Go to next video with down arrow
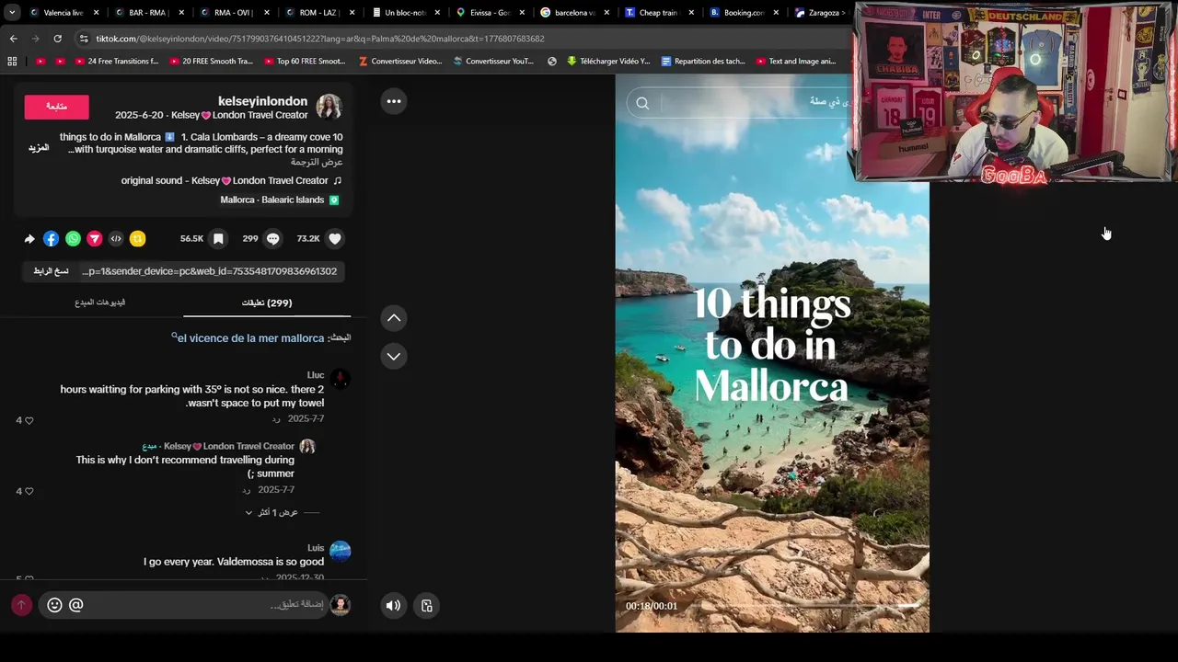This screenshot has height=662, width=1178. [x=394, y=356]
